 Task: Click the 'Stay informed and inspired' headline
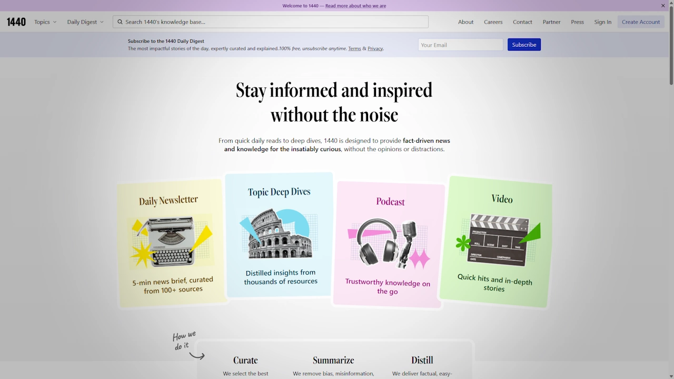point(334,90)
